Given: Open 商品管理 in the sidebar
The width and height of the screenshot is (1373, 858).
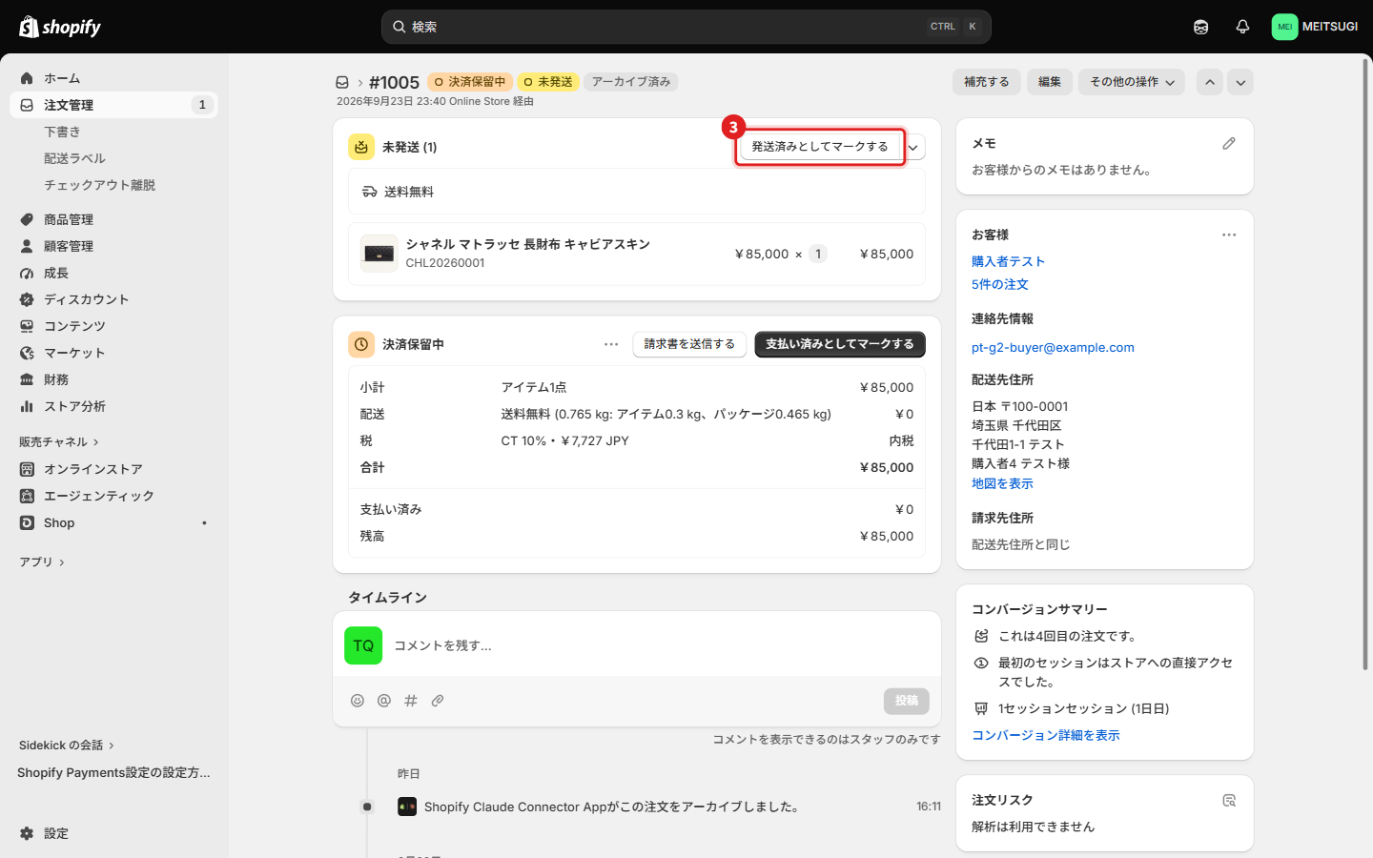Looking at the screenshot, I should tap(113, 219).
